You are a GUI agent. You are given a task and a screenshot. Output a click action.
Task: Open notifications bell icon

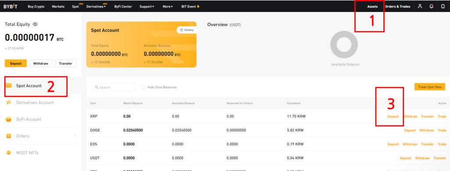pos(432,6)
